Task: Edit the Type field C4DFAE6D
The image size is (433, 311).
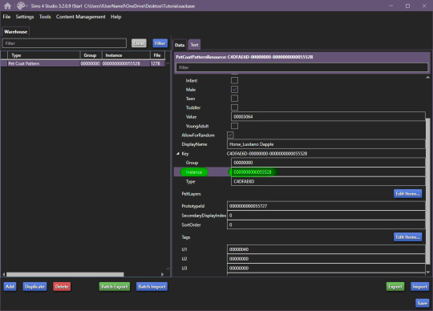Action: (x=328, y=181)
